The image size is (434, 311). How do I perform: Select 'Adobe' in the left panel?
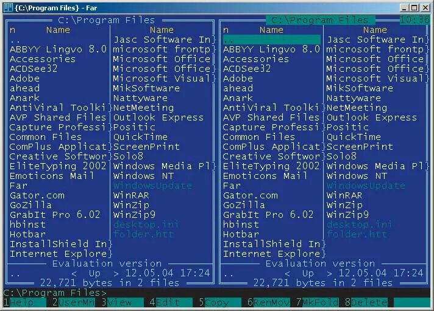coord(24,79)
